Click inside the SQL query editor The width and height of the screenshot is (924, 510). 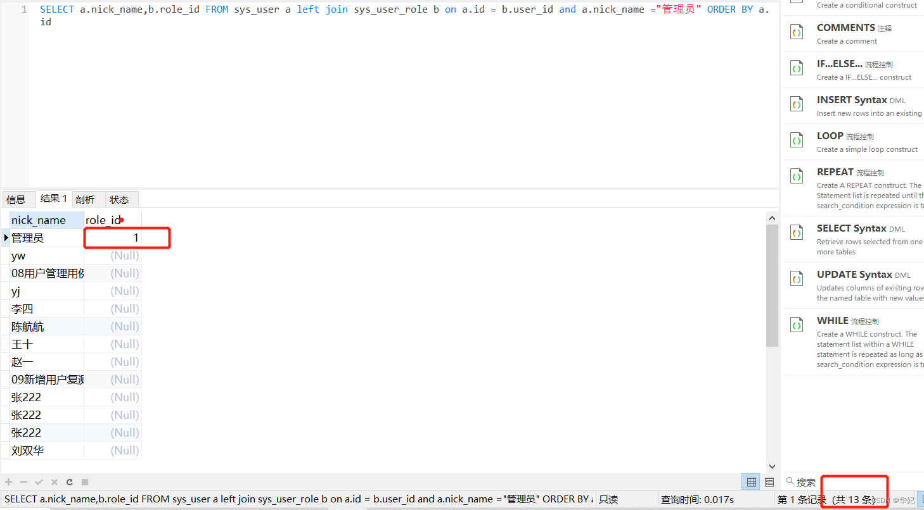point(404,95)
